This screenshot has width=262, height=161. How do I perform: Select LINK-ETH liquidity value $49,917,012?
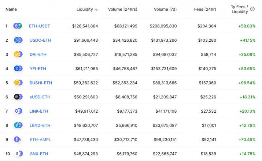86,111
